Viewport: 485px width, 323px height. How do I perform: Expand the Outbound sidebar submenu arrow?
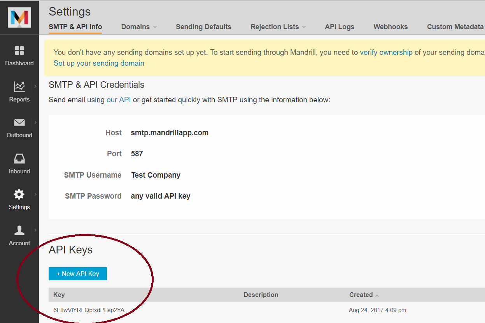pos(35,122)
